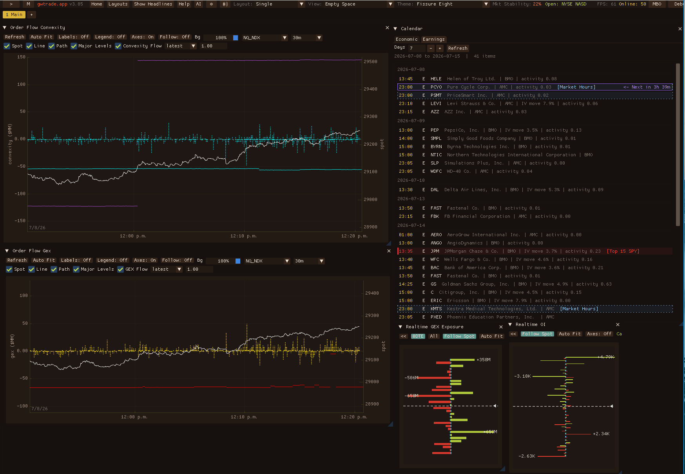Click the 1.00 value field in Order Flow Gex
This screenshot has height=474, width=685.
[199, 270]
